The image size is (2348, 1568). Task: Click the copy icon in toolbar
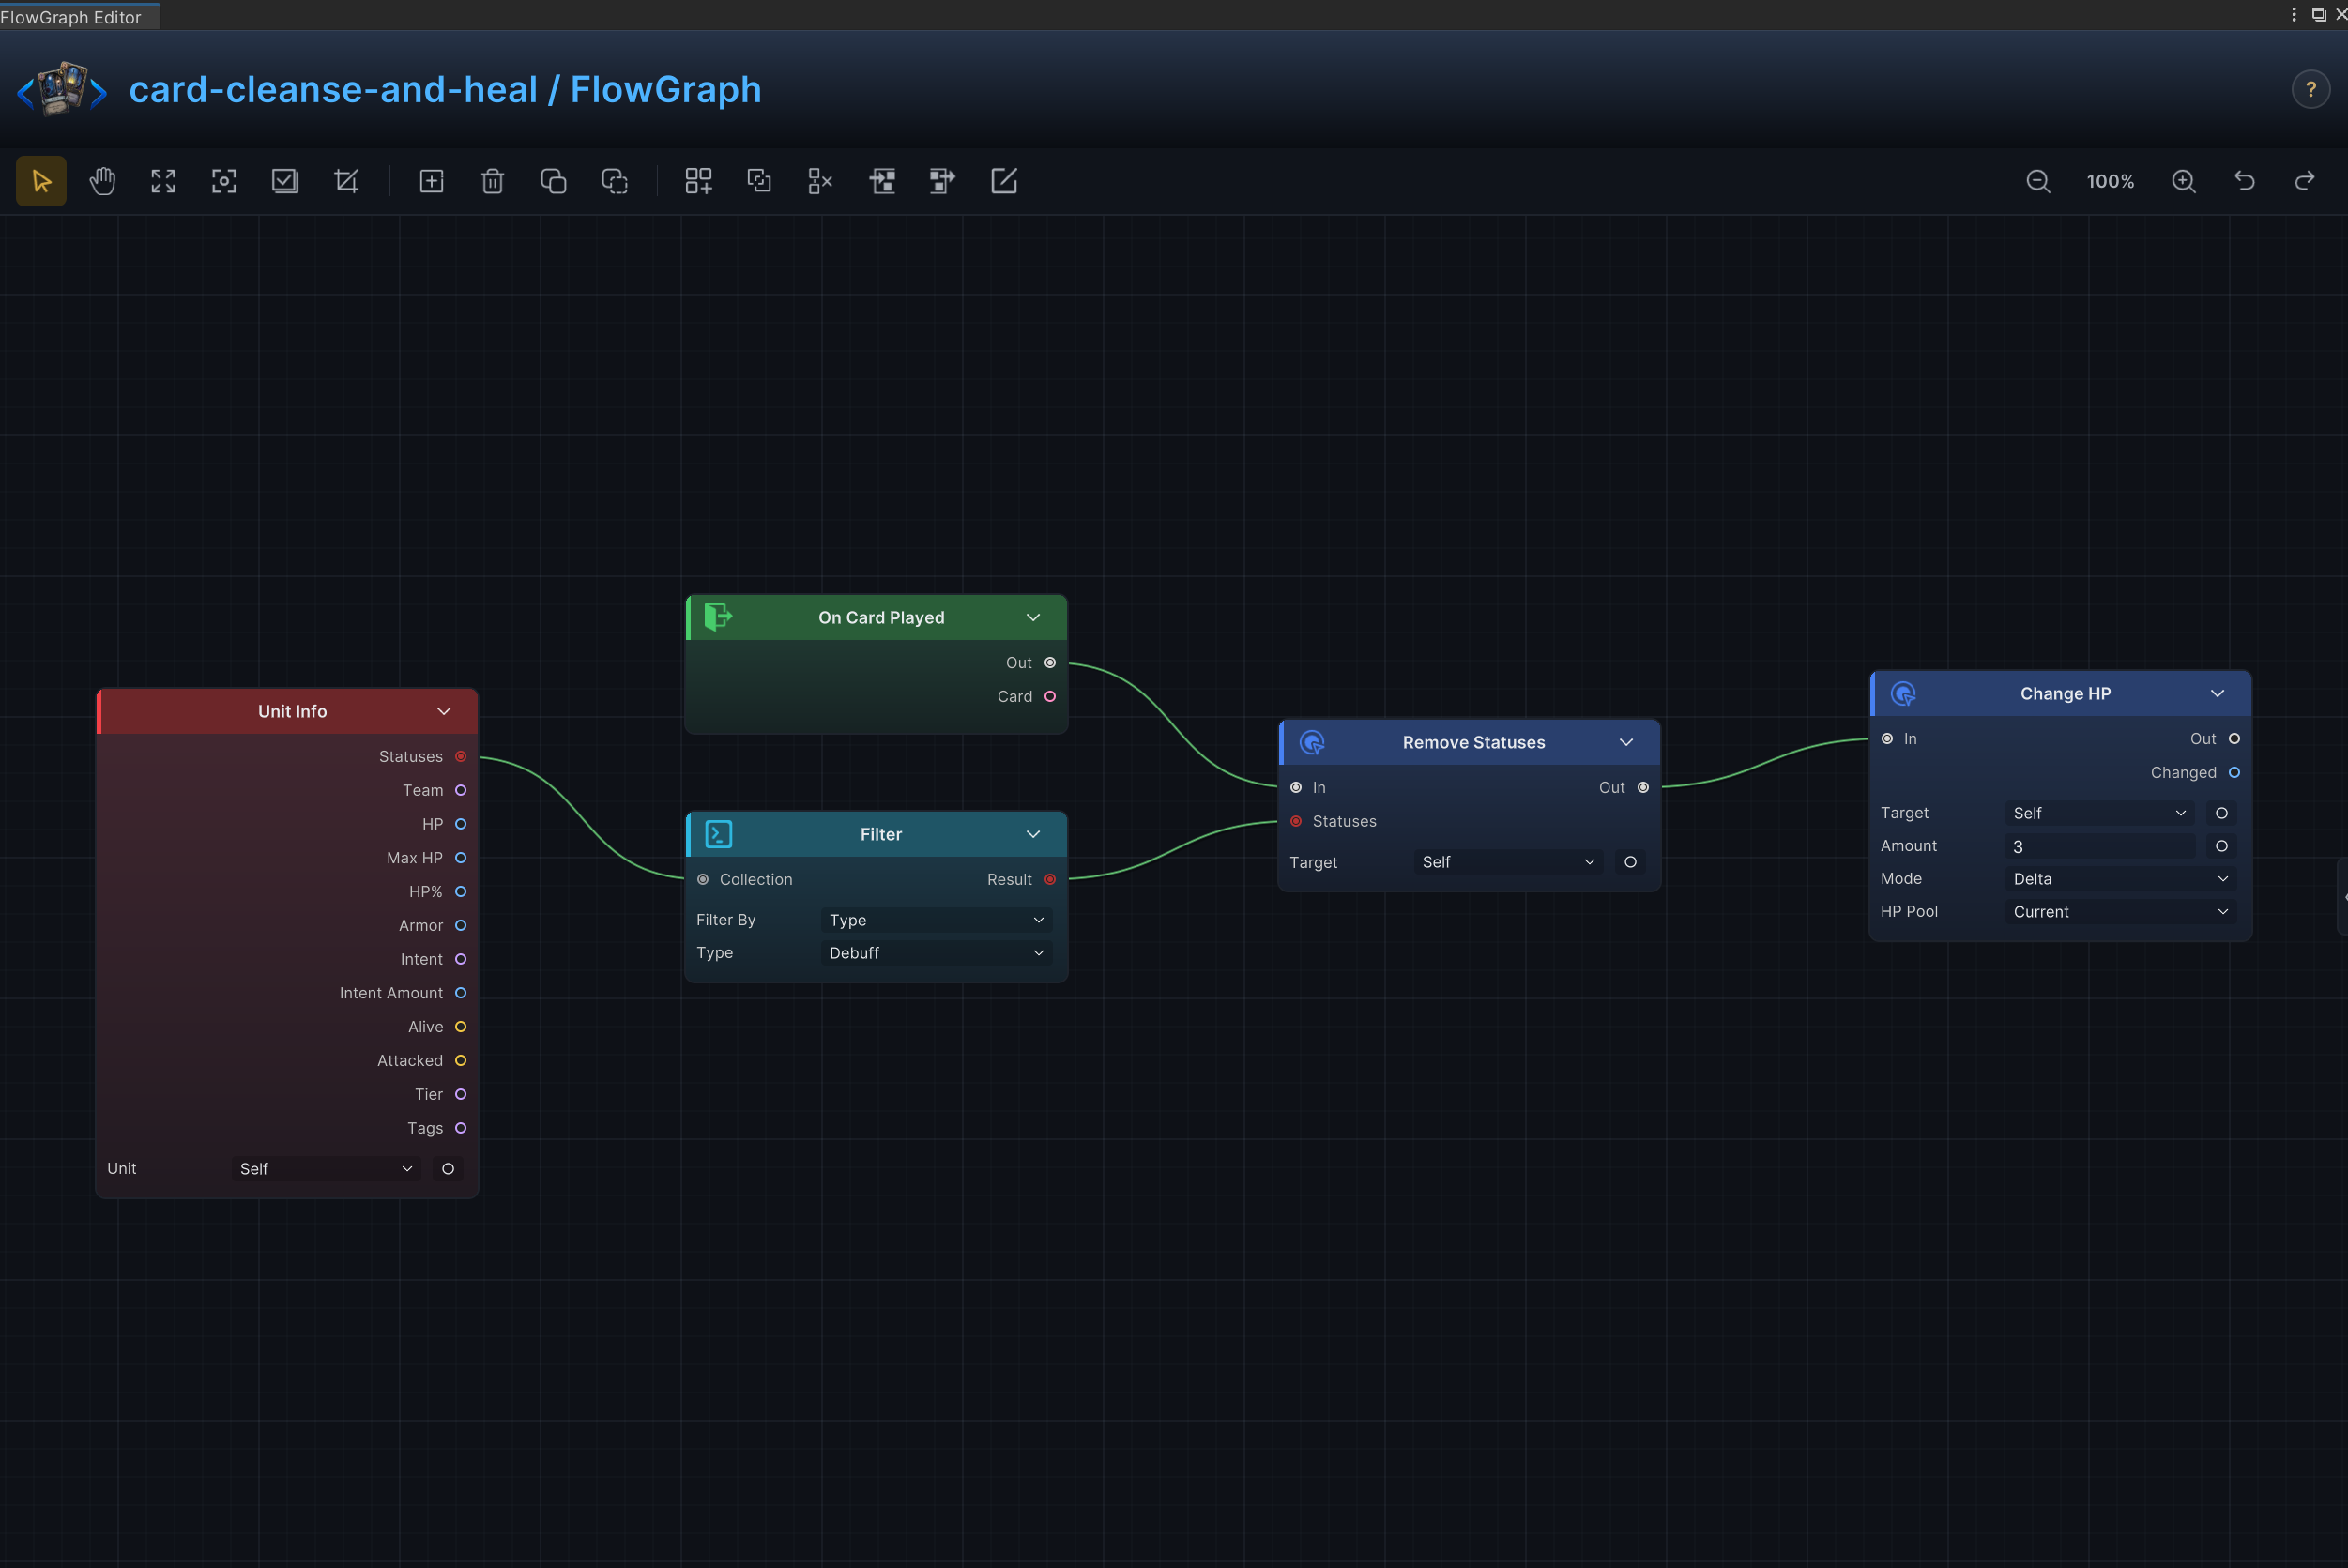click(x=553, y=181)
